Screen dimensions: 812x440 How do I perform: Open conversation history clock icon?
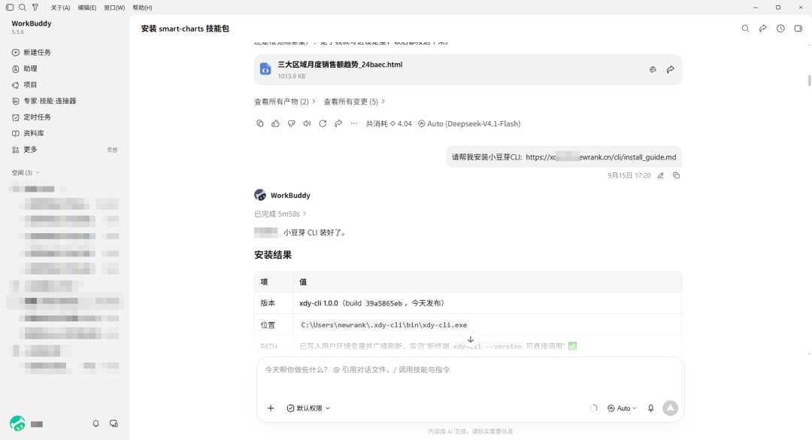pyautogui.click(x=780, y=29)
